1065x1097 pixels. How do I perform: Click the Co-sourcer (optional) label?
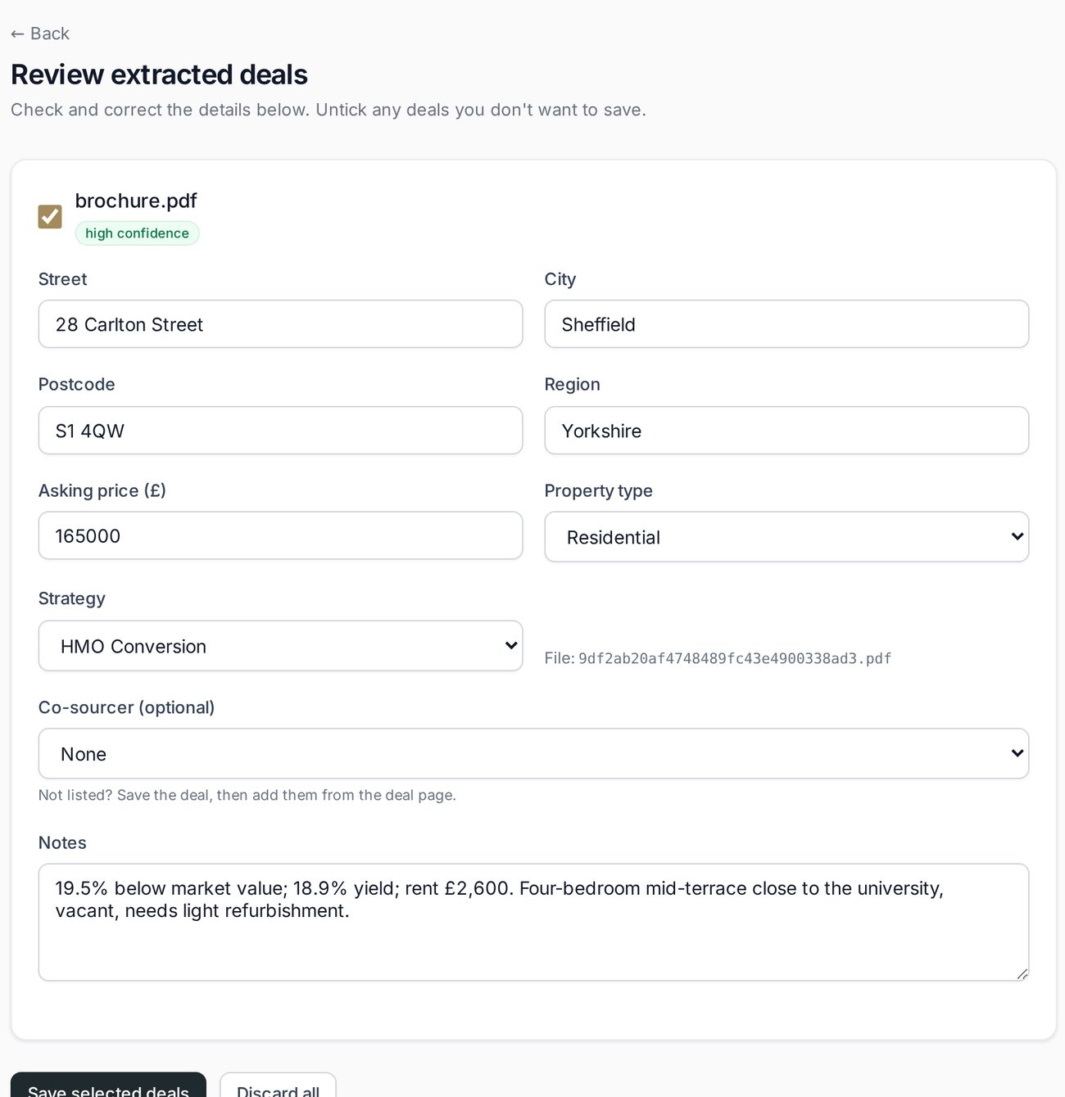[126, 707]
